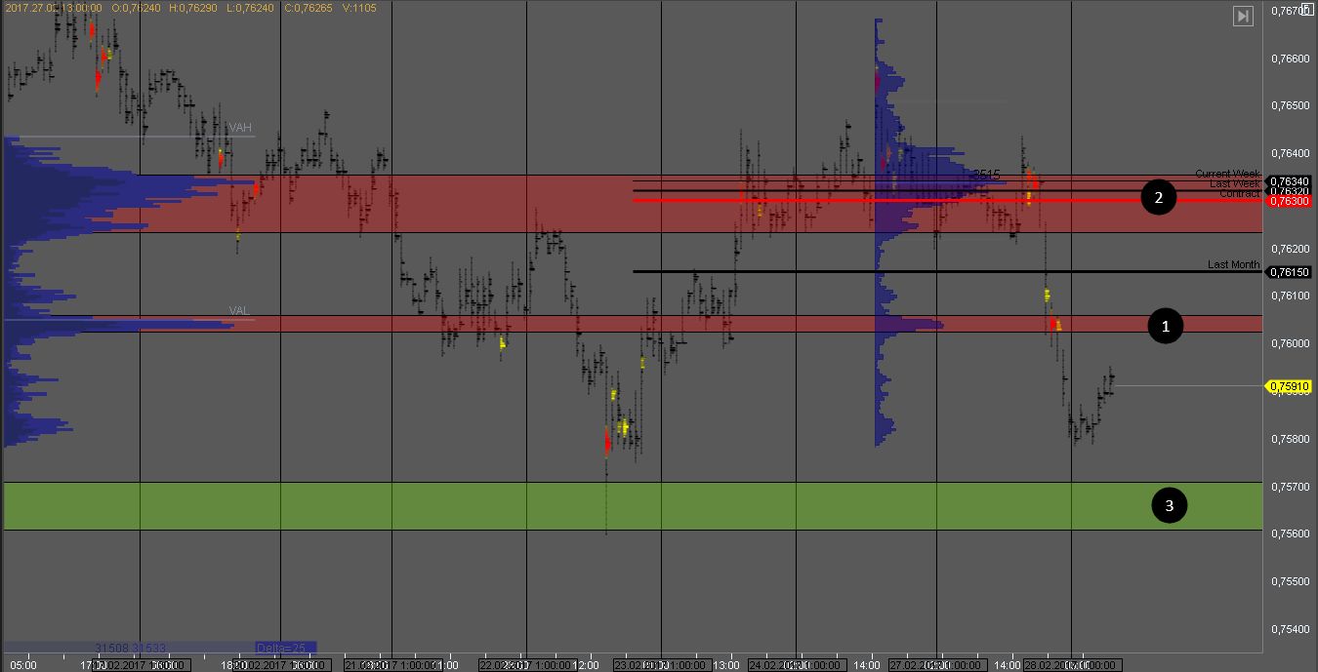Click the 27.02.2017 date label on time axis
The image size is (1318, 672).
click(934, 665)
